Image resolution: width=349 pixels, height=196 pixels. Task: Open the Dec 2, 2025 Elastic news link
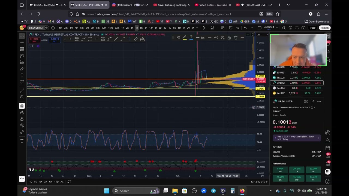click(297, 138)
